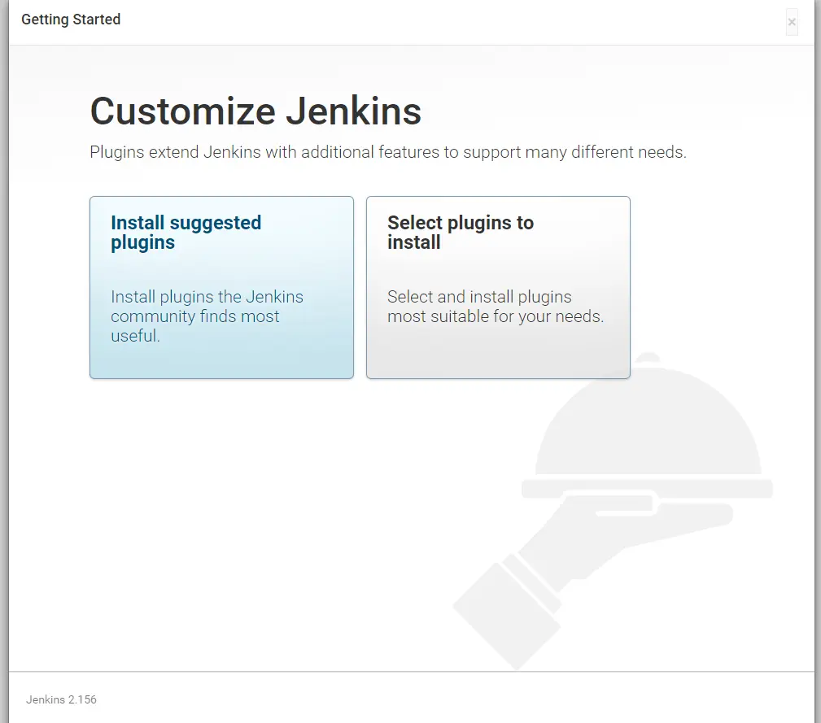Click the Customize Jenkins heading
This screenshot has height=723, width=821.
coord(255,111)
